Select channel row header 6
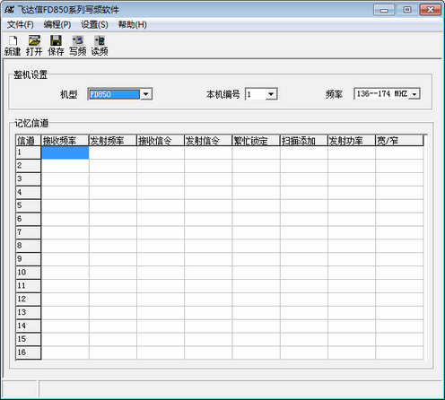Image resolution: width=445 pixels, height=400 pixels. coord(29,219)
